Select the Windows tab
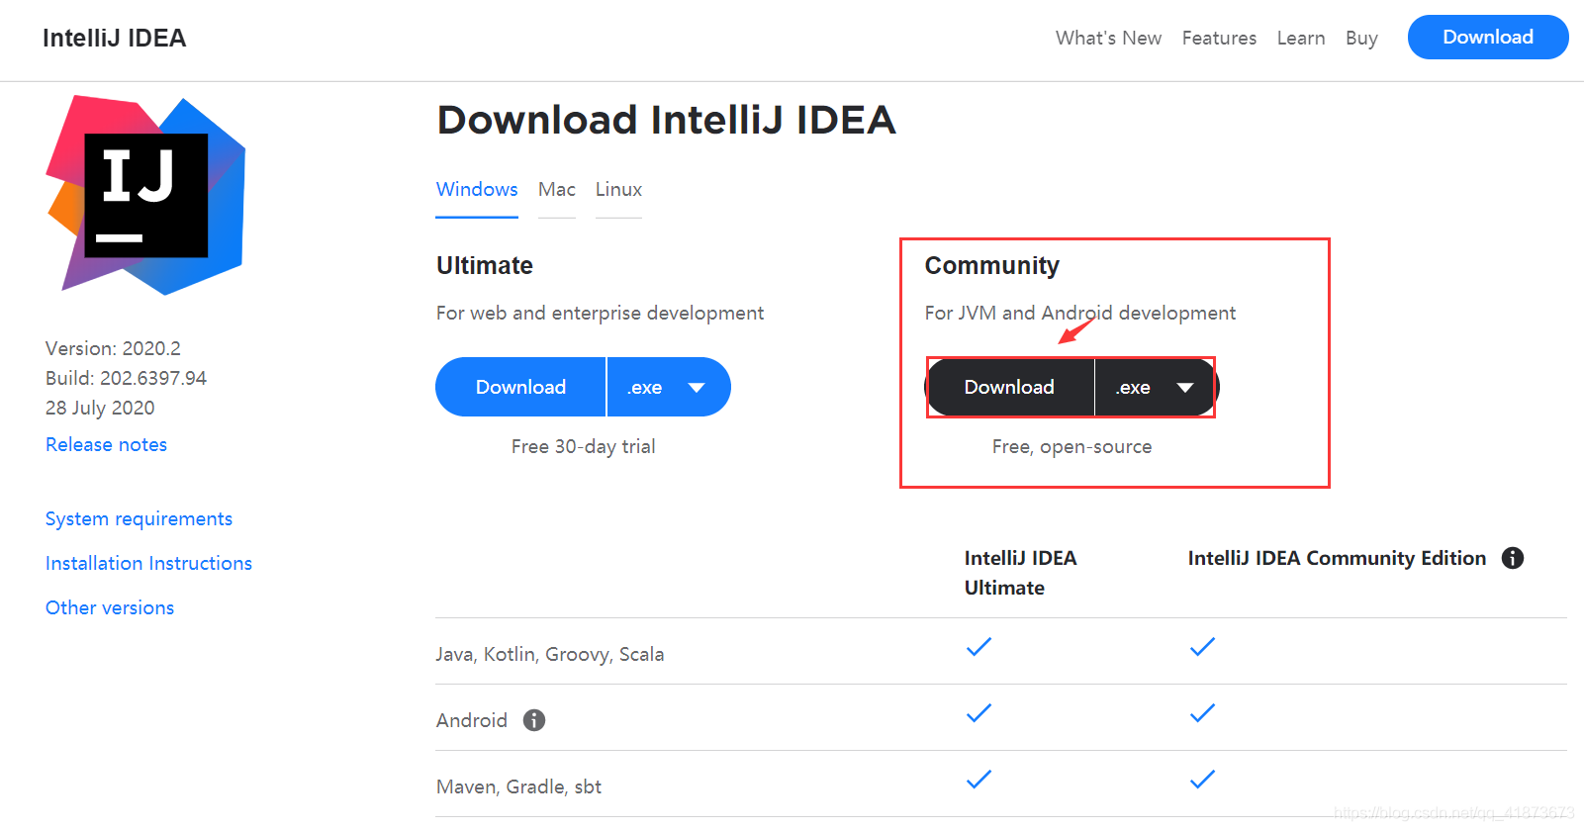1584x831 pixels. point(477,189)
